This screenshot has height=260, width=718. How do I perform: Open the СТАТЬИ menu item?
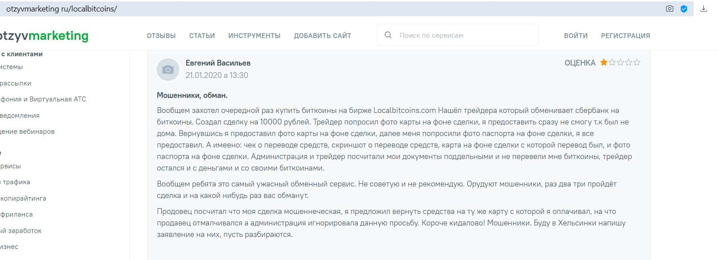202,36
